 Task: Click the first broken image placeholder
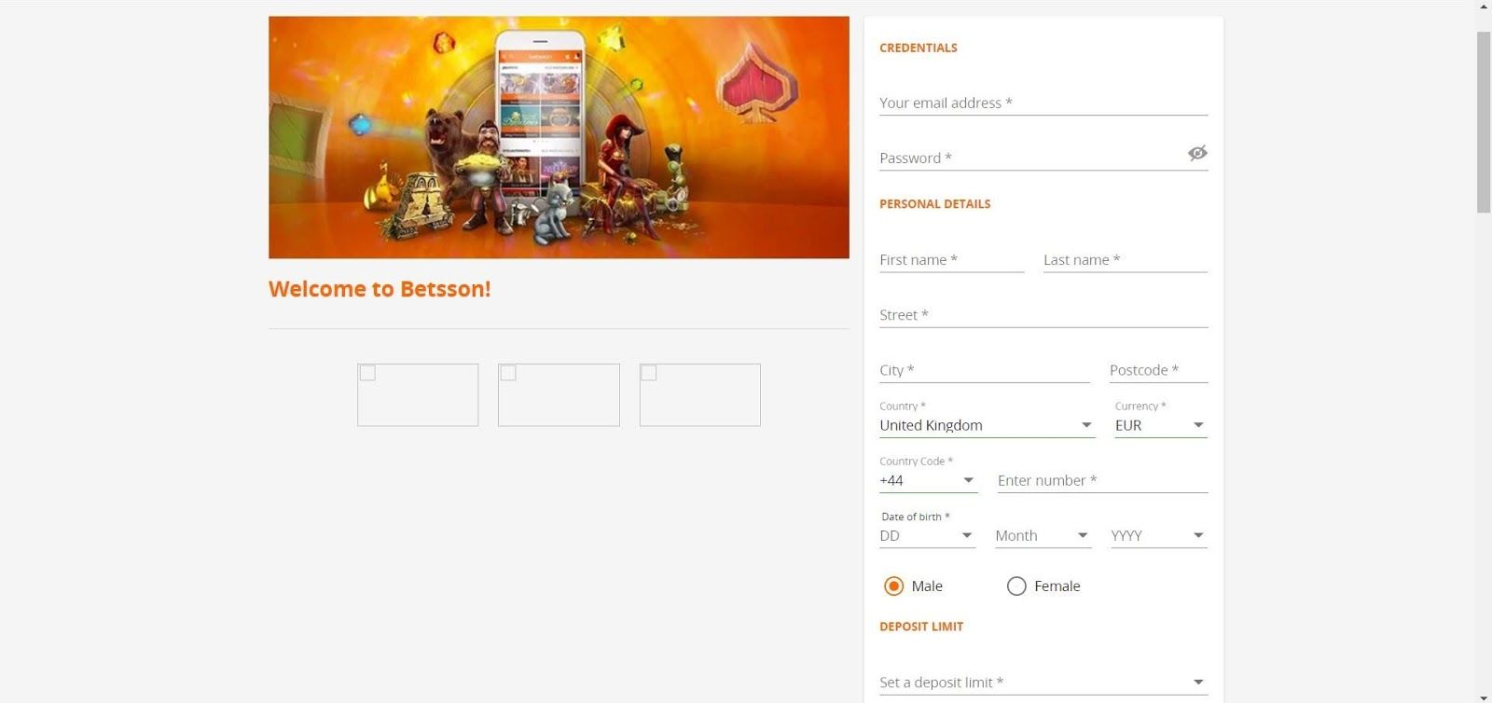[418, 394]
